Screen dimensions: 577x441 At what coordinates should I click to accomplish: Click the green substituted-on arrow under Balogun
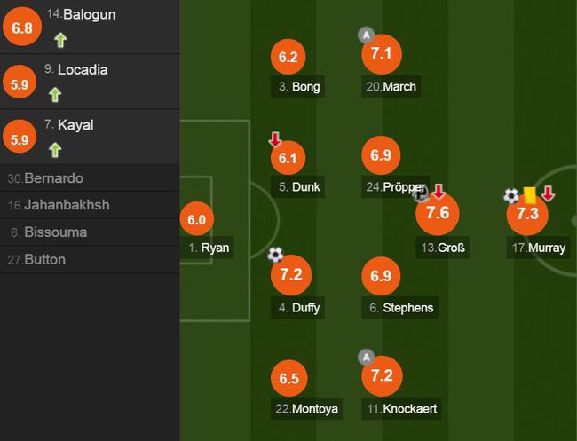point(60,40)
